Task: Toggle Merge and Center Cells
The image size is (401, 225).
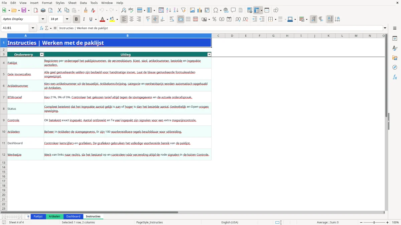Action: 181,19
